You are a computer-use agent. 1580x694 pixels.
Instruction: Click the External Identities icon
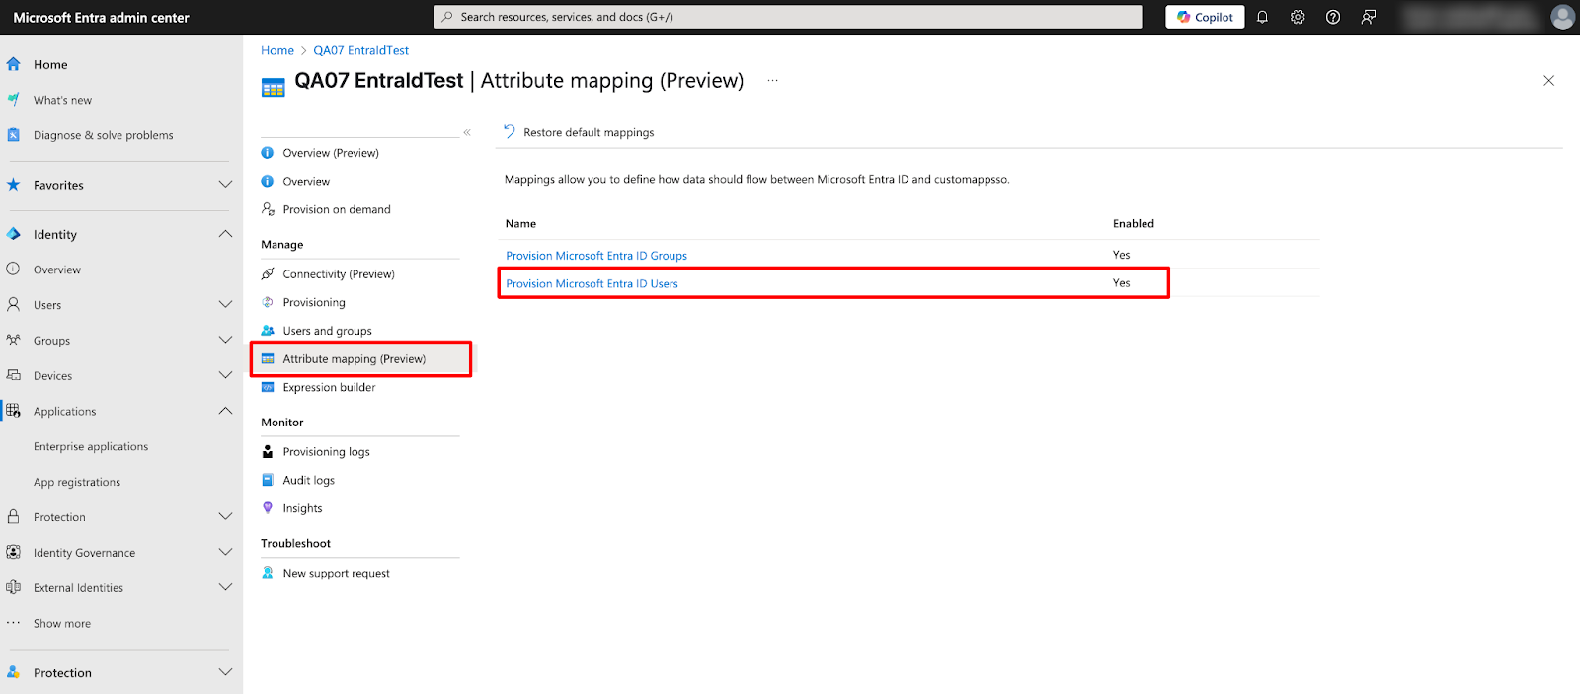14,588
